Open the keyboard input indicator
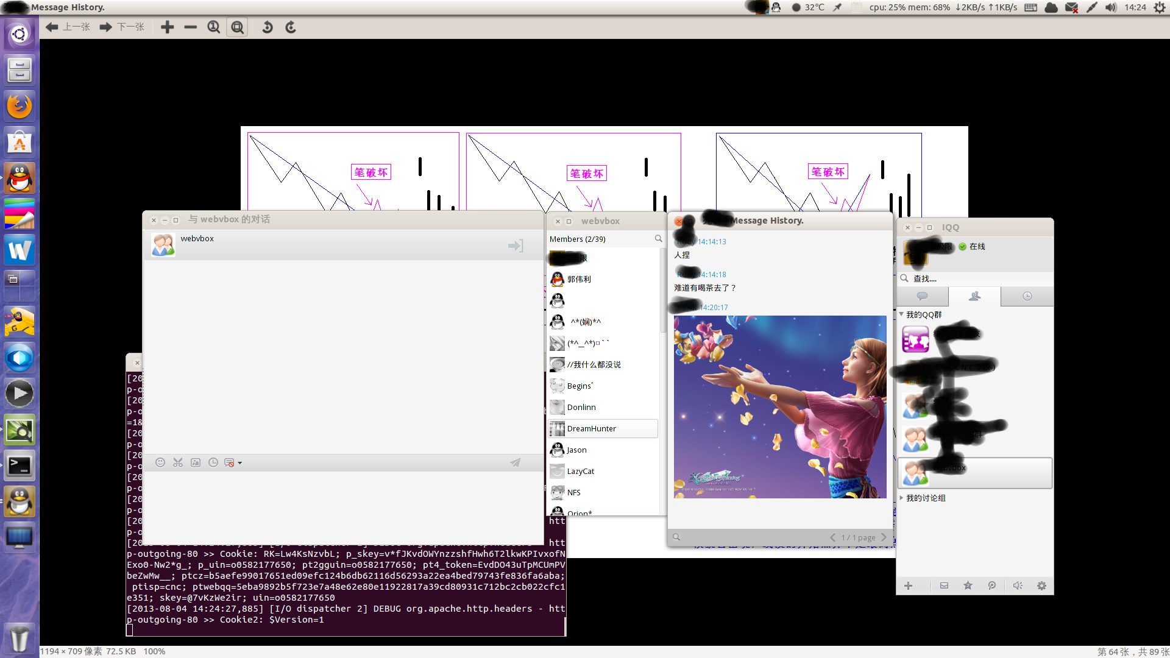The height and width of the screenshot is (658, 1170). [x=1030, y=7]
